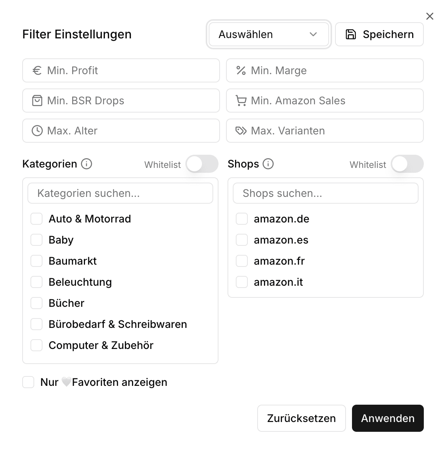446x454 pixels.
Task: Click the chevron arrow in the Auswählen selector
Action: [x=313, y=34]
